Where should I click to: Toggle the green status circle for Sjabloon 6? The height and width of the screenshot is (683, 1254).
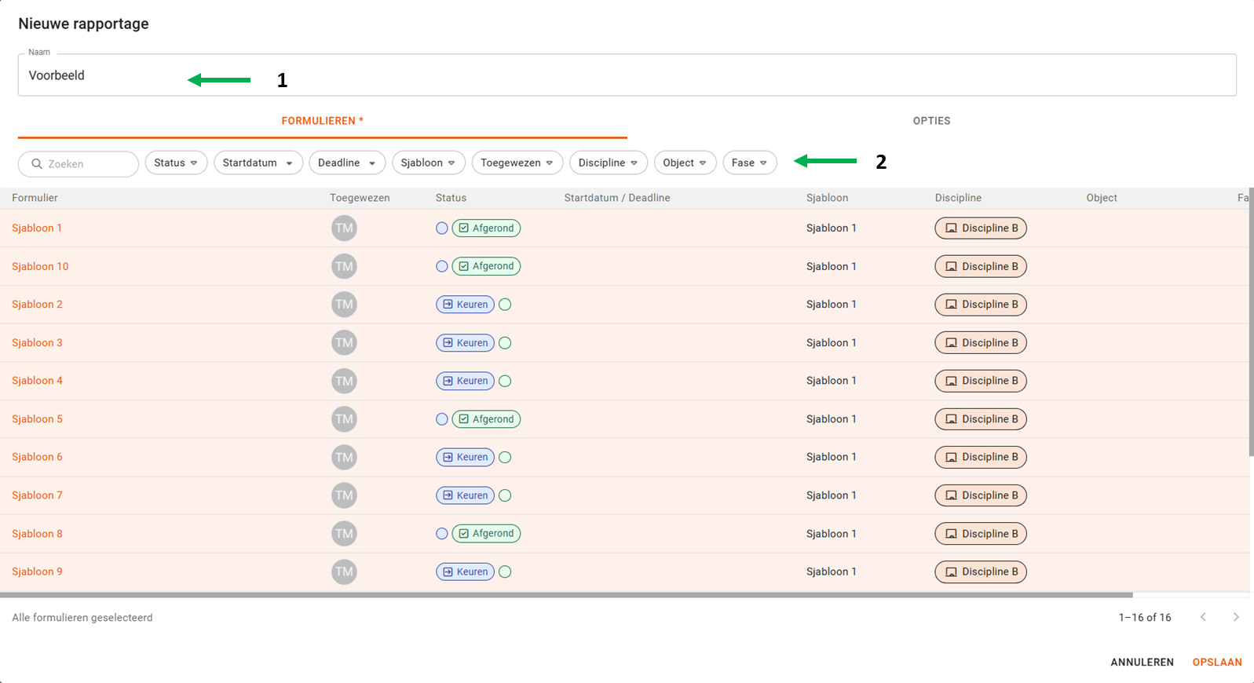(505, 458)
